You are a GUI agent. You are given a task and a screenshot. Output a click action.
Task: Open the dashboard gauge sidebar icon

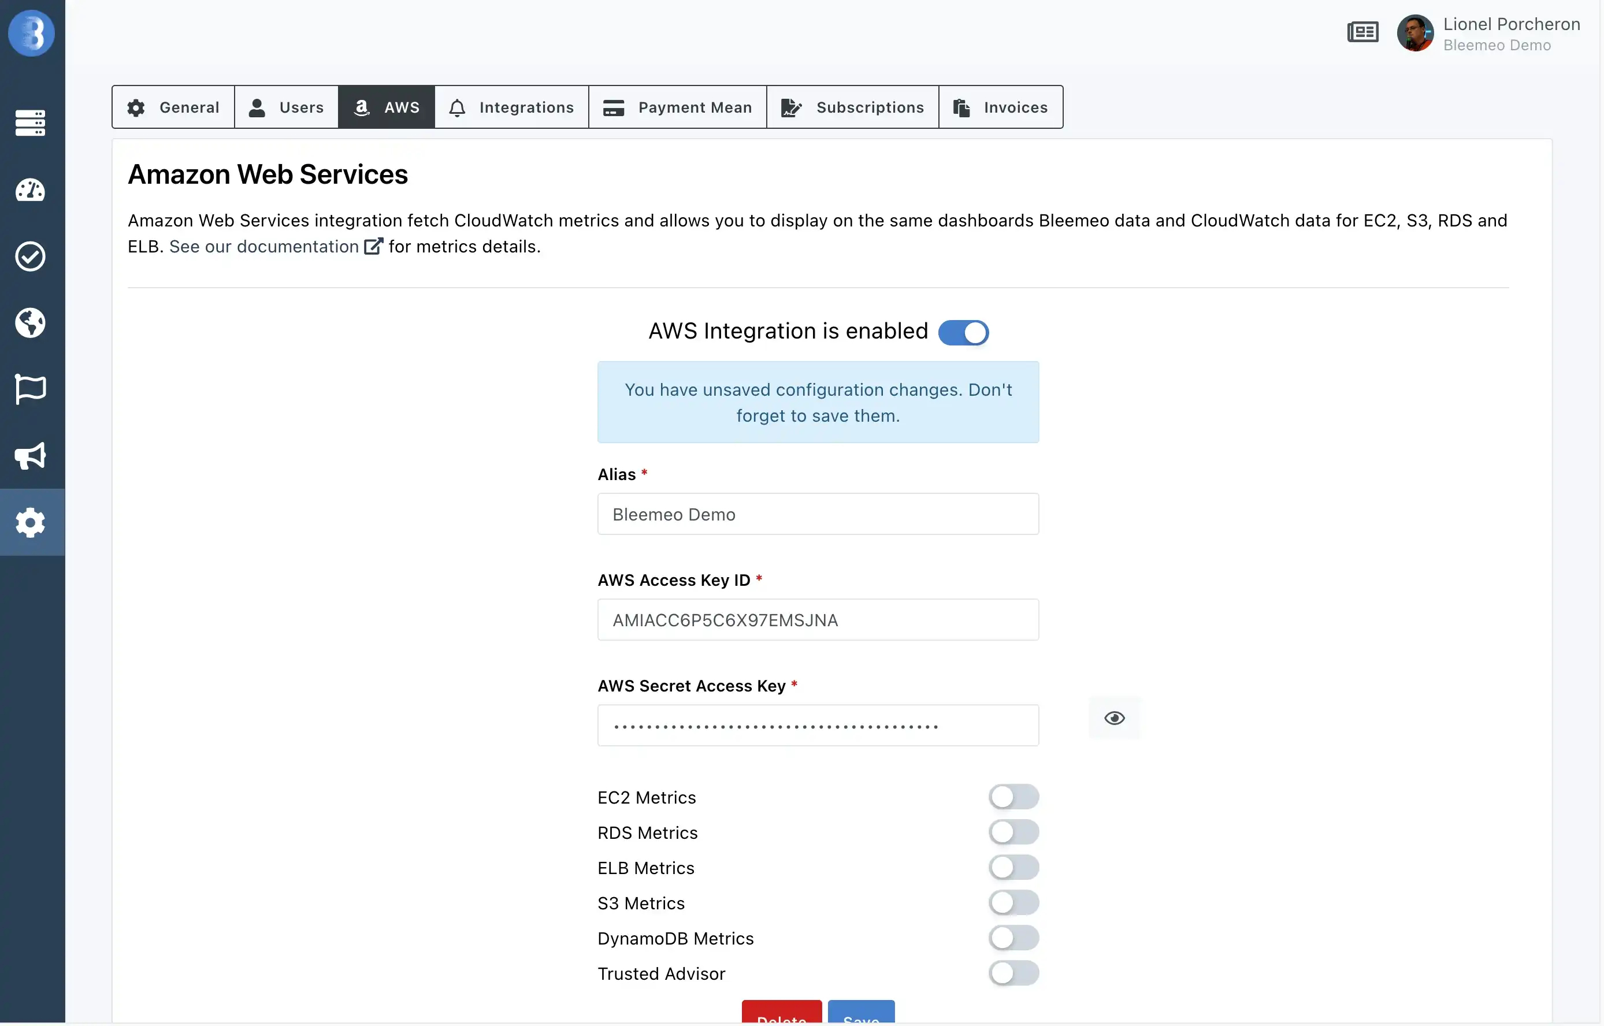[31, 191]
